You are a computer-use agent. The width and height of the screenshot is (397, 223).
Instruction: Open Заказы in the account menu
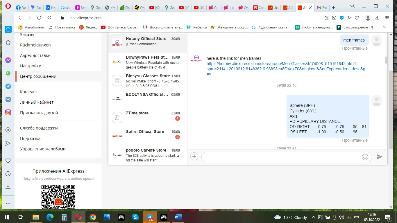tap(27, 35)
